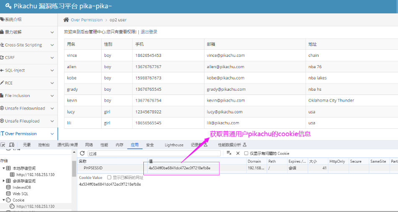398x212 pixels.
Task: Click the pencil icon beside RCE
Action: click(x=2, y=83)
